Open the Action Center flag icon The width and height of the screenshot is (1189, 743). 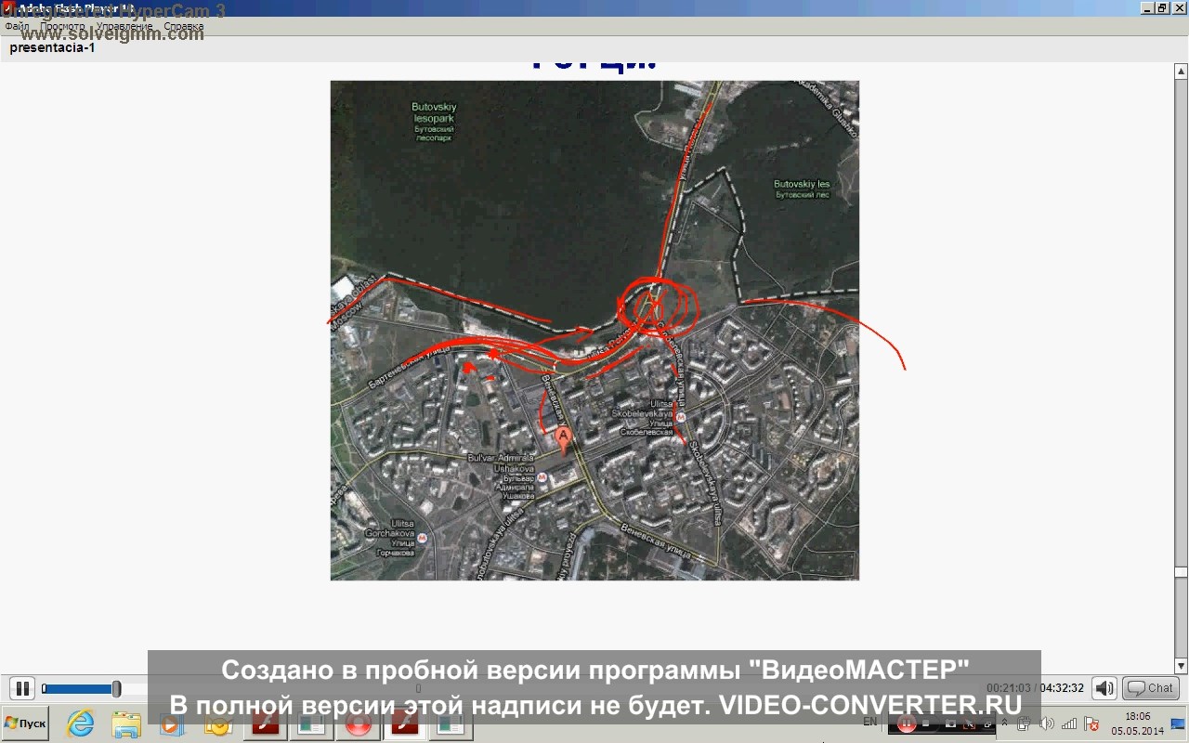point(1091,723)
